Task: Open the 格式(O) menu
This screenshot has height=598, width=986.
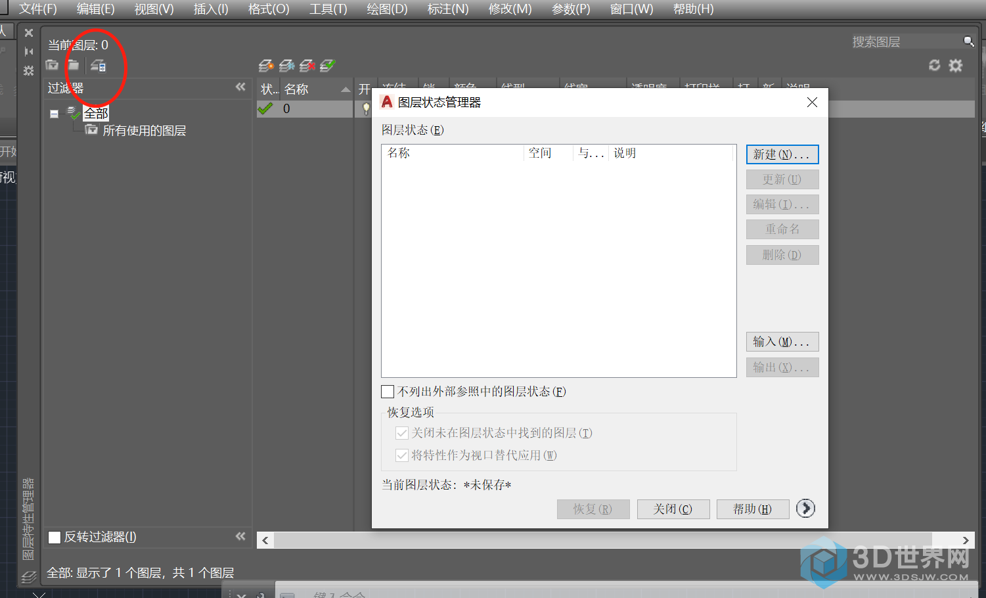Action: [x=269, y=9]
